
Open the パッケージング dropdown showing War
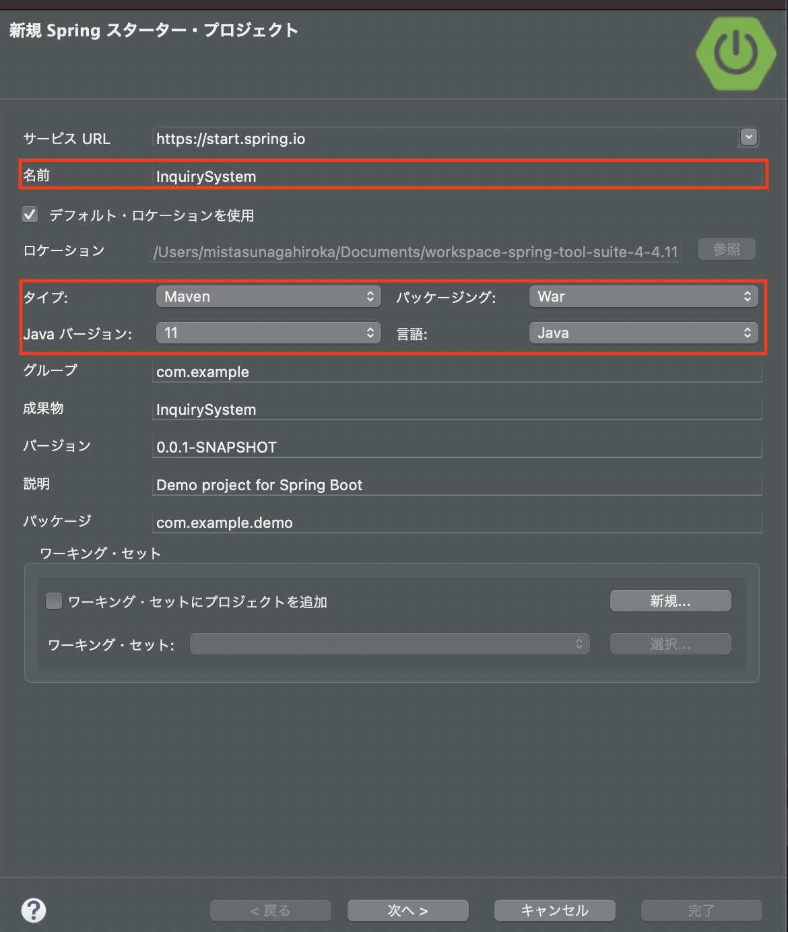[x=643, y=296]
